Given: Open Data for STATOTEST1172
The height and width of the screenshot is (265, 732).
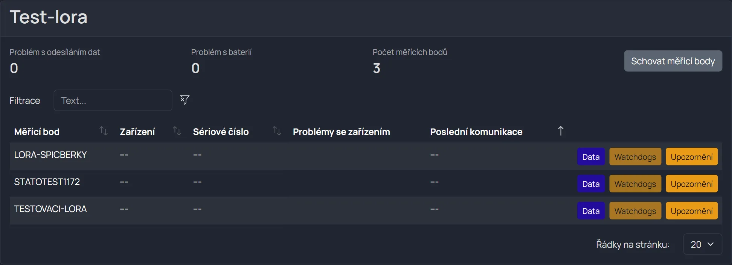Looking at the screenshot, I should pos(591,184).
